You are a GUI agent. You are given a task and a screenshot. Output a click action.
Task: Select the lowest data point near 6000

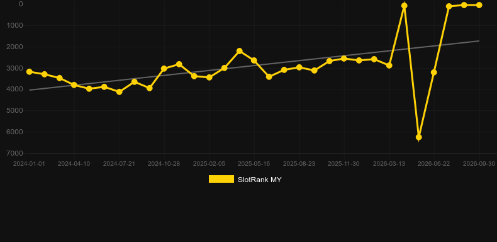(419, 137)
